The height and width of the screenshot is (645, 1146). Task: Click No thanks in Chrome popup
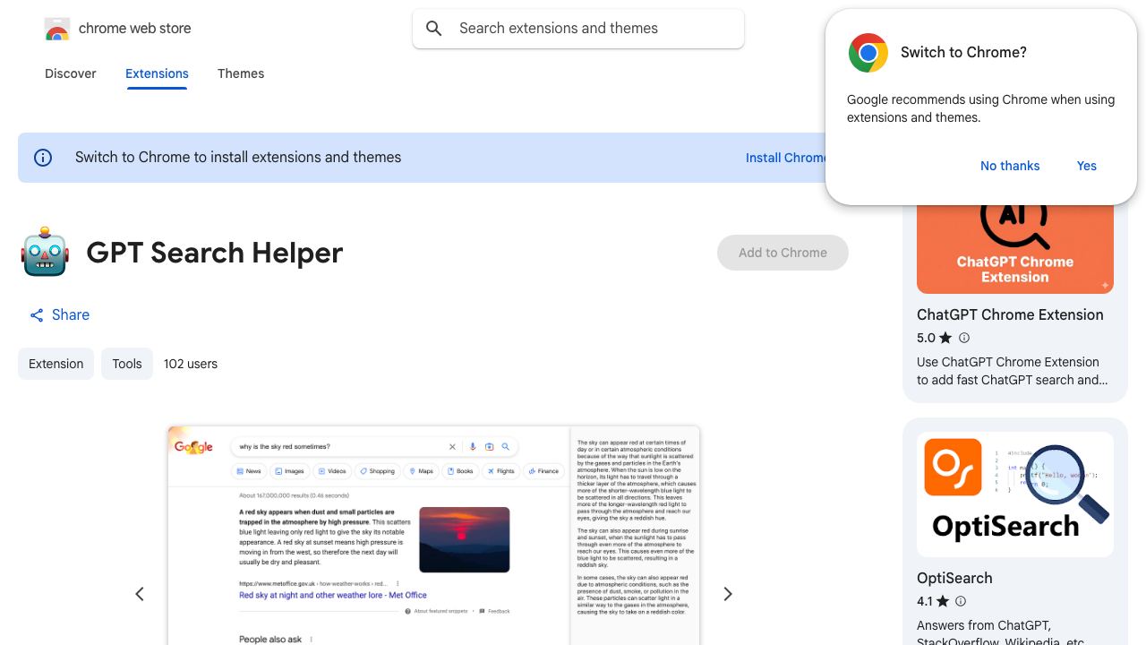(1010, 166)
